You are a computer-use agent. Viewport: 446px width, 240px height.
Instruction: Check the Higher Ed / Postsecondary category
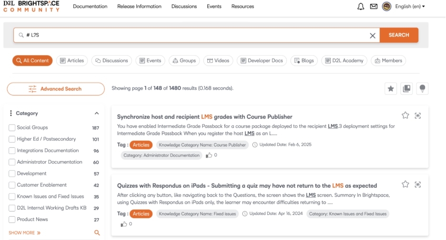(x=12, y=139)
